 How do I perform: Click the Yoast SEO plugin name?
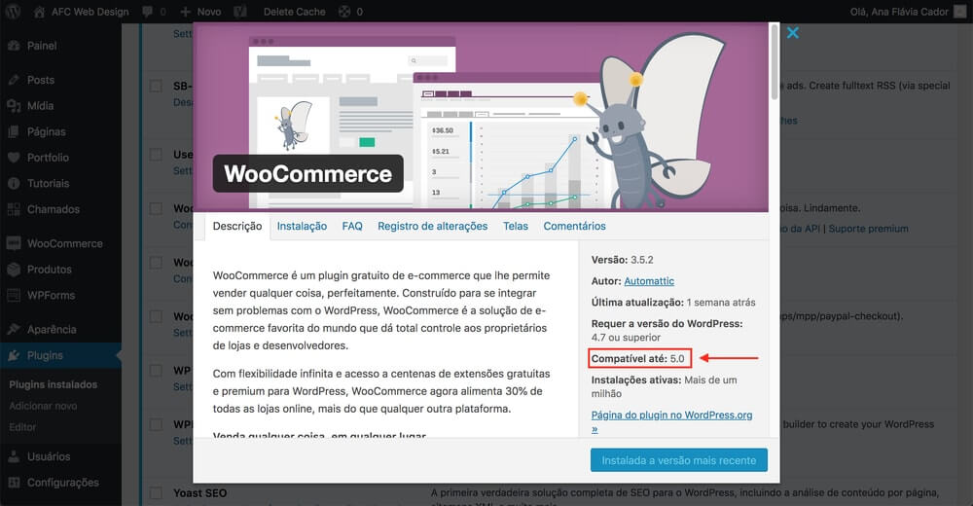point(199,493)
